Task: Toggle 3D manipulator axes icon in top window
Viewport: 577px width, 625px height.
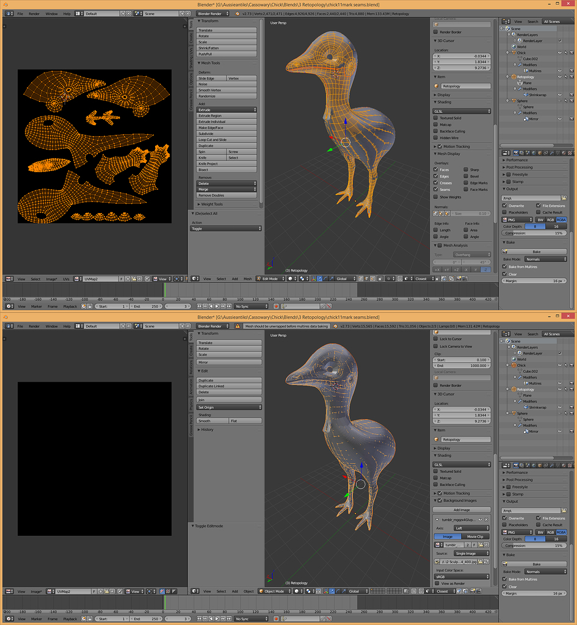Action: click(x=313, y=278)
